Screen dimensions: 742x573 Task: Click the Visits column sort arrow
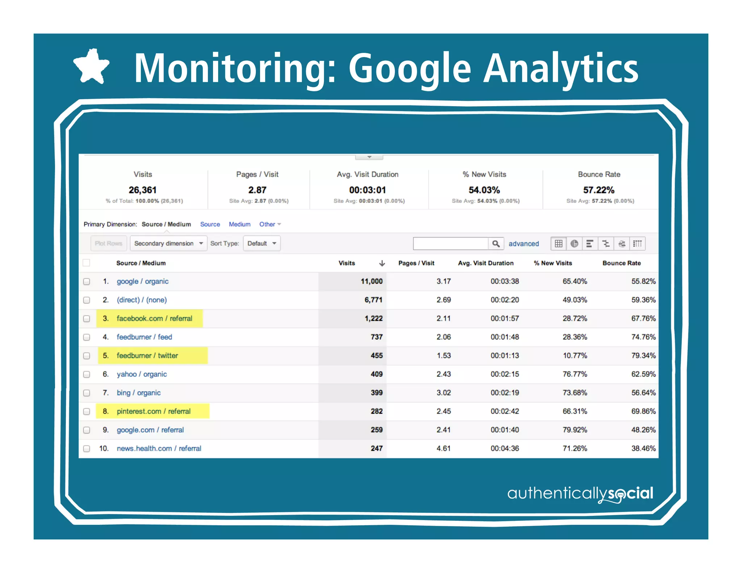pos(382,263)
